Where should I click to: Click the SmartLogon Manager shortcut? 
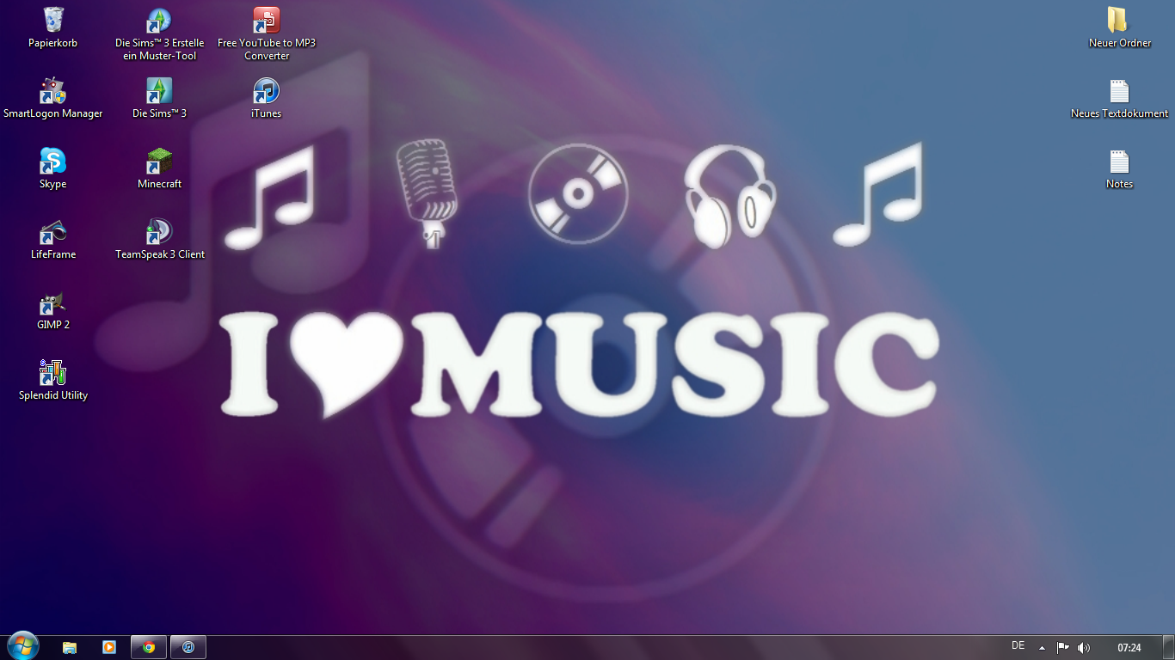[x=53, y=91]
